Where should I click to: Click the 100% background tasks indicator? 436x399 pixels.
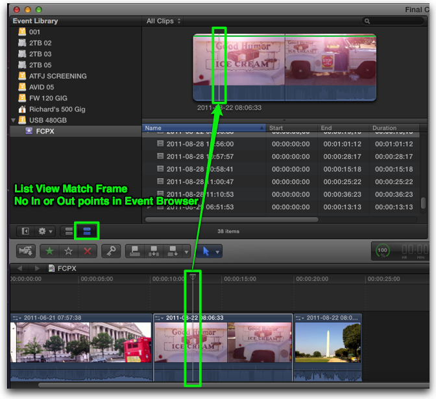(x=383, y=251)
